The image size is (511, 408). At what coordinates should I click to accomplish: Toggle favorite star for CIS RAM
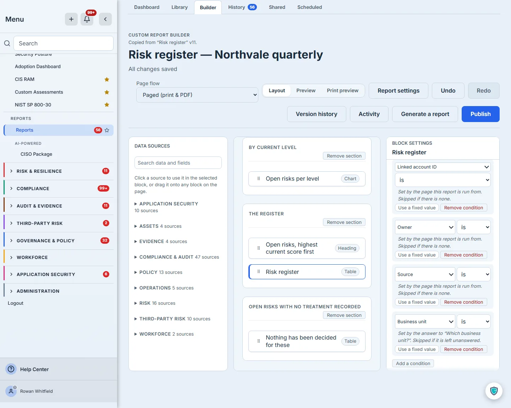click(107, 79)
